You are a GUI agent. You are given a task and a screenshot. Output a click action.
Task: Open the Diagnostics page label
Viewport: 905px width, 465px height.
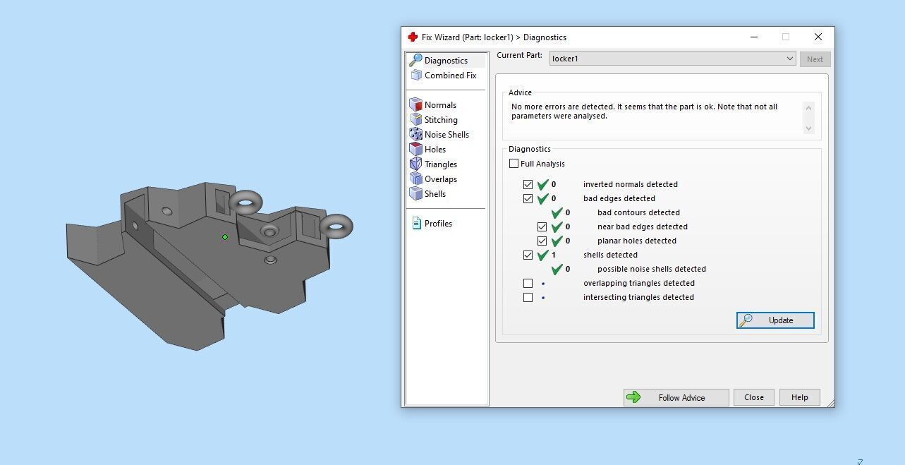click(446, 61)
